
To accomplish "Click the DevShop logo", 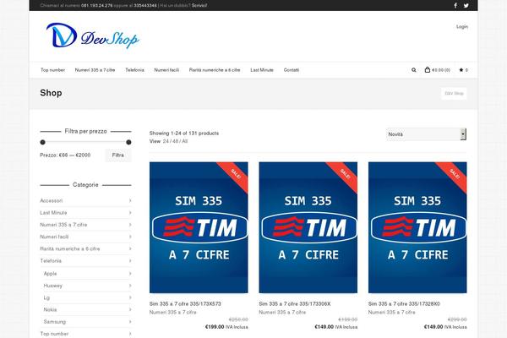I will [x=93, y=35].
